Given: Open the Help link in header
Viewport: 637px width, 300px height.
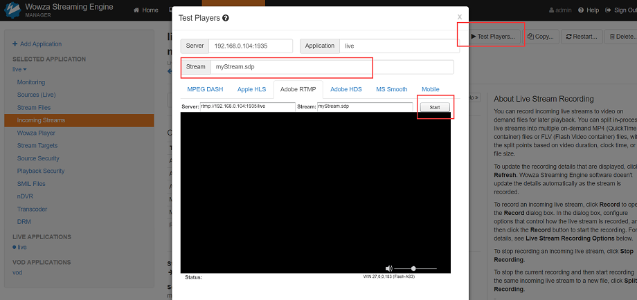Looking at the screenshot, I should tap(589, 10).
